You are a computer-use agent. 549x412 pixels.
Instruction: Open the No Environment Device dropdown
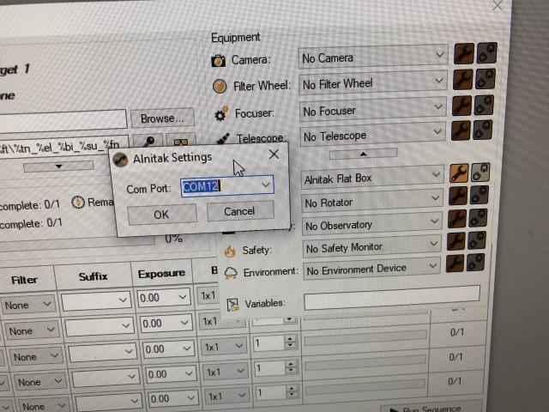click(x=432, y=265)
